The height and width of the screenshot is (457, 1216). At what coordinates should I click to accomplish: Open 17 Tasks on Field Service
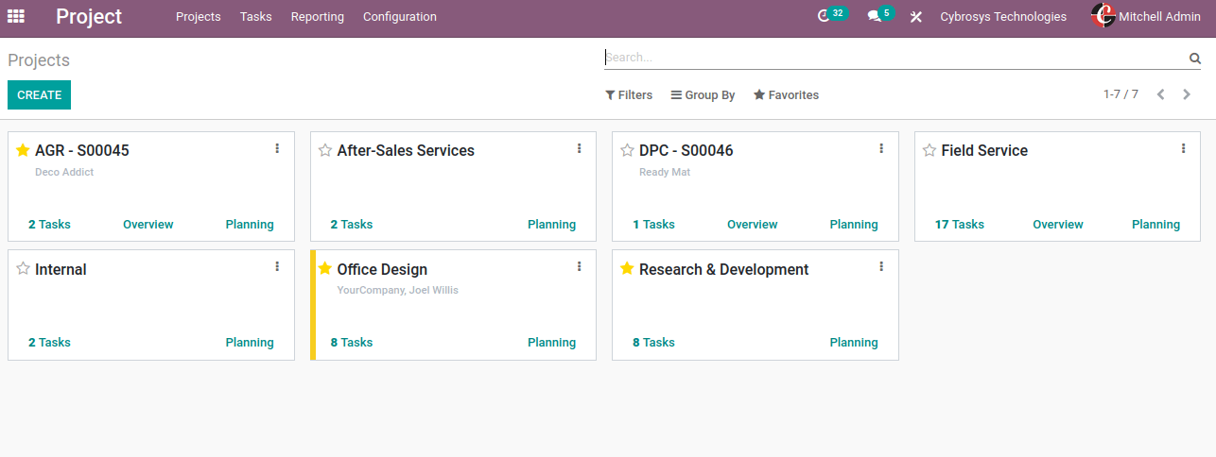pos(960,225)
